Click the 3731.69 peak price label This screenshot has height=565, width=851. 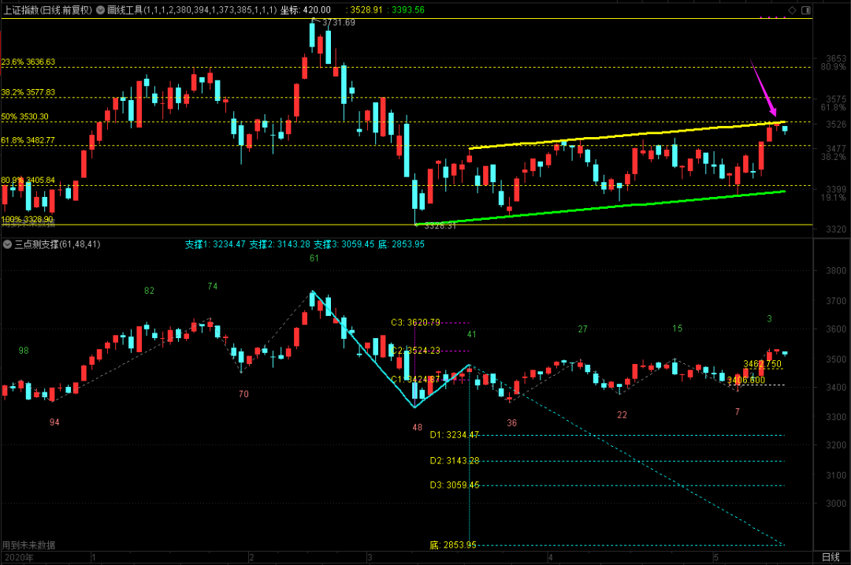(338, 23)
